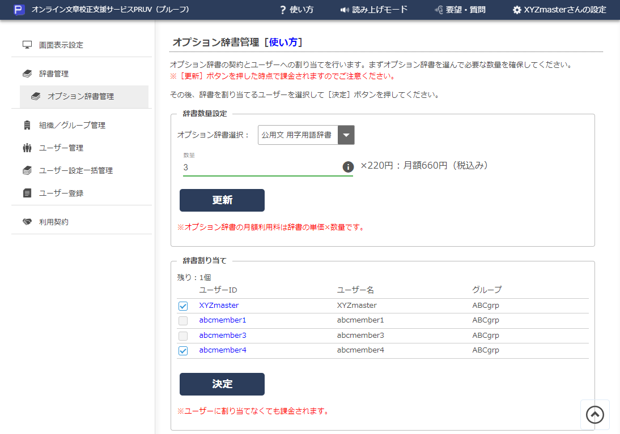Uncheck the XYZmaster user checkbox
The image size is (620, 434).
(x=183, y=306)
